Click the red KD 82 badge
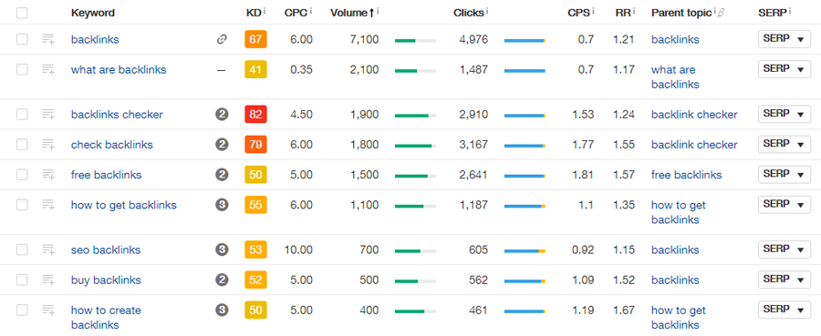 point(255,115)
